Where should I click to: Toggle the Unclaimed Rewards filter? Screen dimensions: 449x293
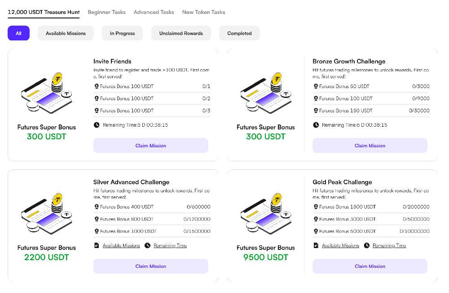181,33
